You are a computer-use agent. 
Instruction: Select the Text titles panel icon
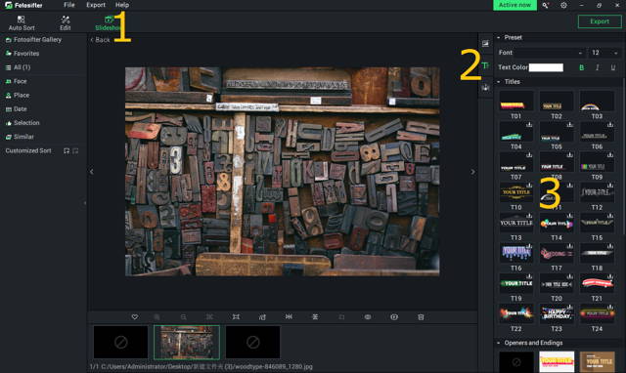pos(485,65)
